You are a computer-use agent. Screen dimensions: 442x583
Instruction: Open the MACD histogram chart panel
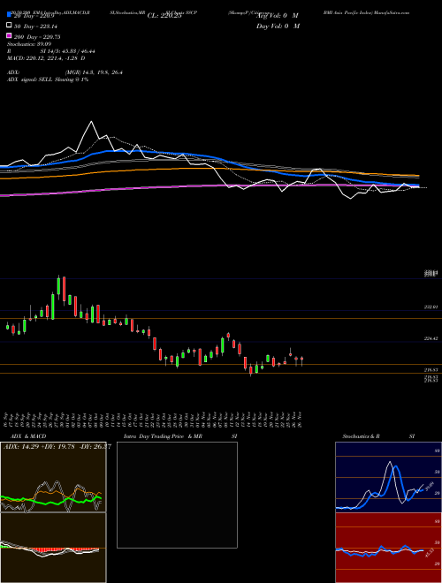click(x=53, y=548)
